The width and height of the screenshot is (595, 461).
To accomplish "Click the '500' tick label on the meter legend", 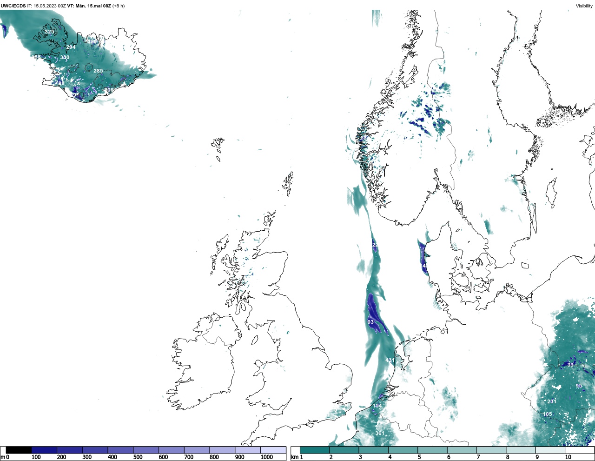I will coord(138,457).
